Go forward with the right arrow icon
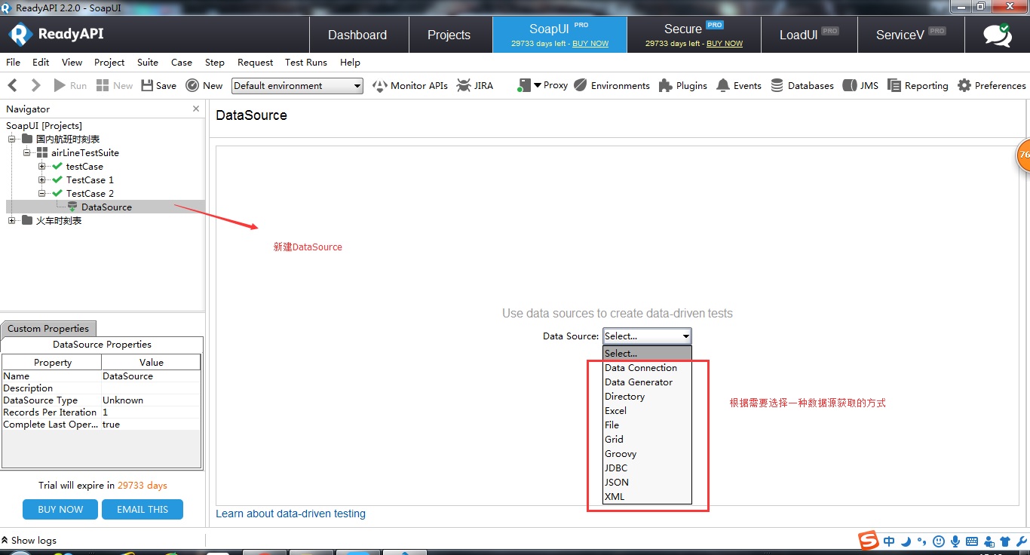 [35, 85]
